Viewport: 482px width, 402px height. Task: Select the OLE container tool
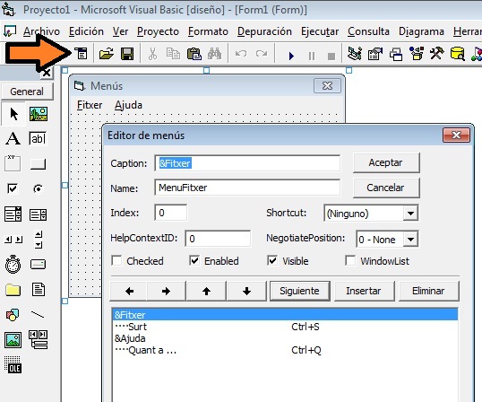(13, 364)
